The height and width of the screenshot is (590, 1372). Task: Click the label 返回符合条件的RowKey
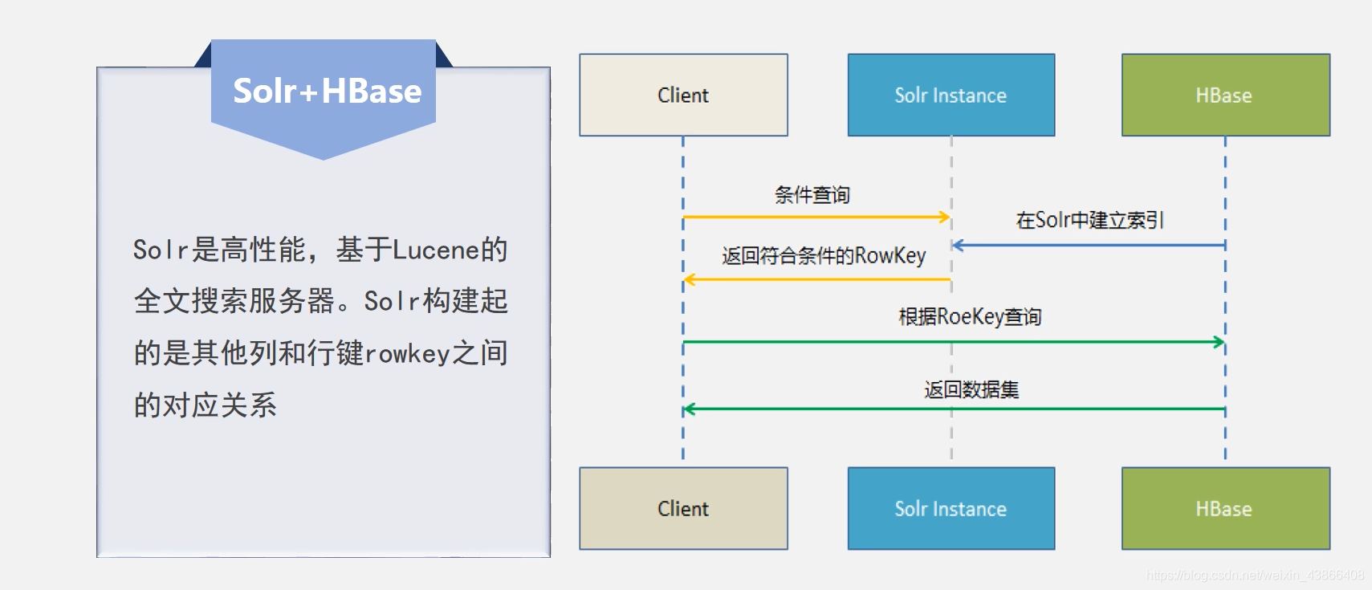pos(824,256)
